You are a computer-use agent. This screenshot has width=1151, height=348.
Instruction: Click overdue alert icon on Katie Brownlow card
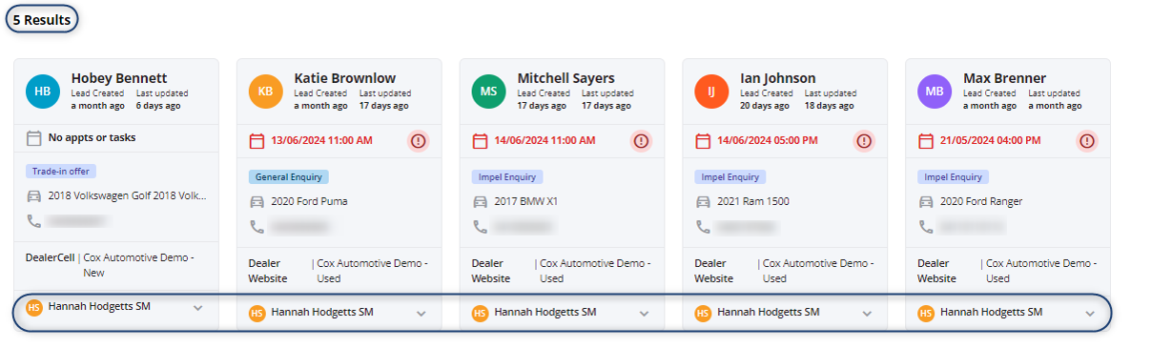tap(418, 141)
